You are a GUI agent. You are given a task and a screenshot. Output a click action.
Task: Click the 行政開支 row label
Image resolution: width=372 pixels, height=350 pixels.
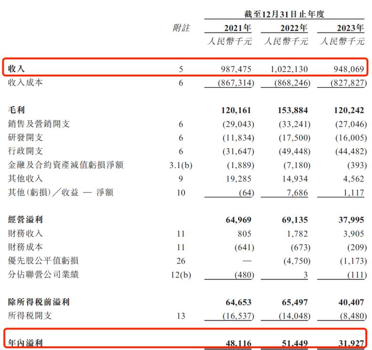[x=25, y=151]
